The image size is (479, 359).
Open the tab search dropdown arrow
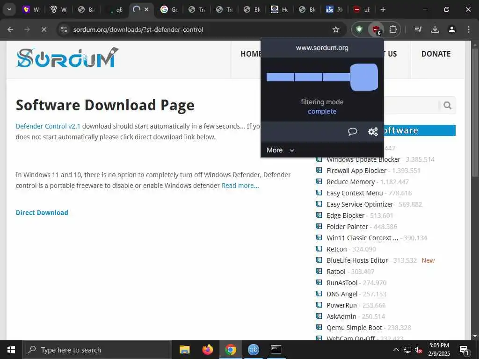[x=9, y=9]
